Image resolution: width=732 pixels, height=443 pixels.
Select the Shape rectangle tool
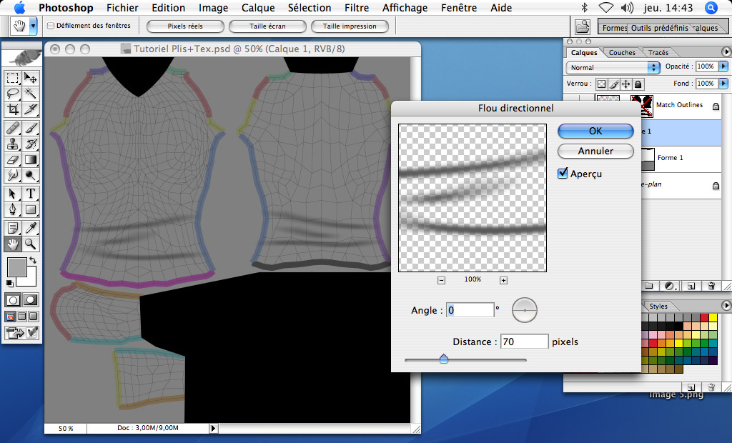[31, 209]
